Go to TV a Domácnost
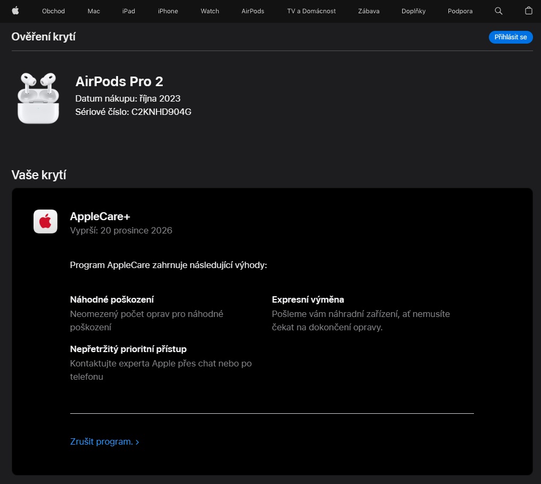The image size is (541, 484). (x=311, y=11)
